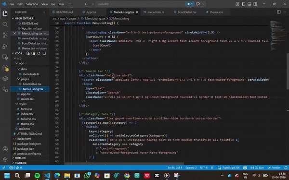The image size is (289, 180).
Task: Open the Run and Debug view
Action: (5, 46)
